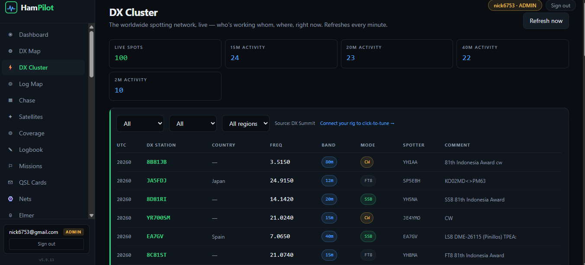Viewport: 585px width, 265px height.
Task: Click the HamPilot pulse logo icon
Action: tap(11, 7)
